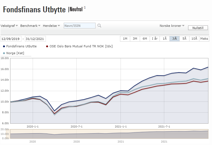Click the end date field 31/12/2021
Image resolution: width=212 pixels, height=145 pixels.
pyautogui.click(x=35, y=39)
